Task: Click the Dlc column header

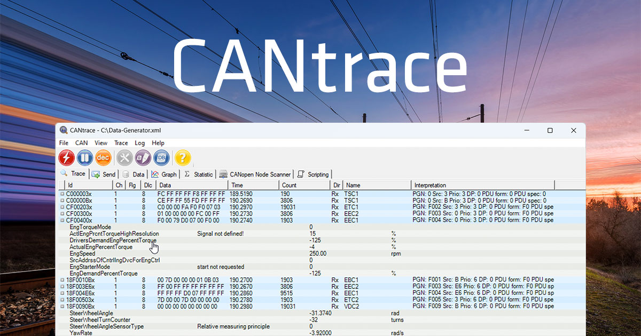Action: tap(148, 185)
